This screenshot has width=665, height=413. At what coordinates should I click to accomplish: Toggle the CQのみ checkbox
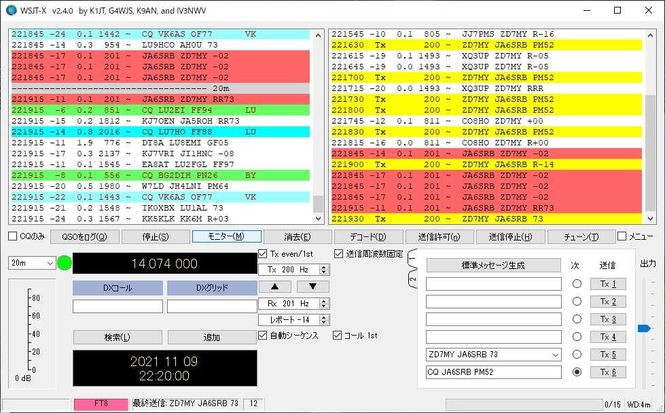(x=13, y=236)
